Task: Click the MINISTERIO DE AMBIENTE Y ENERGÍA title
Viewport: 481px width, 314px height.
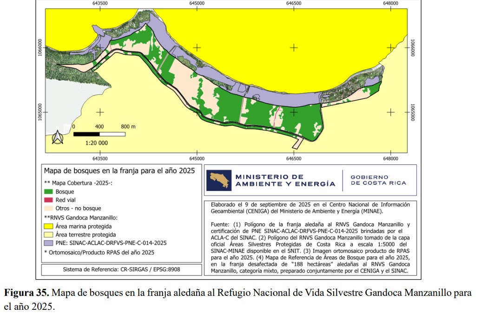Action: (285, 180)
